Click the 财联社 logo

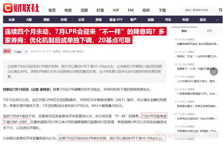tap(21, 8)
